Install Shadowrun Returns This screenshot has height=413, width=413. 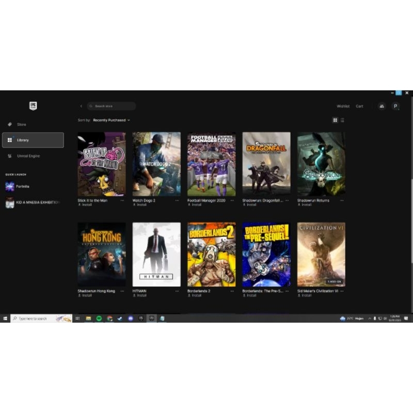pyautogui.click(x=305, y=204)
